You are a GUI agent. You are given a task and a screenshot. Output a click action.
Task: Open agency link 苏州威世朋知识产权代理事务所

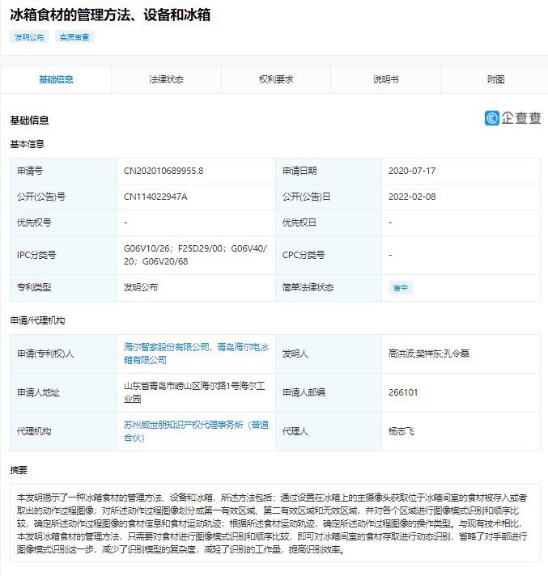click(196, 431)
